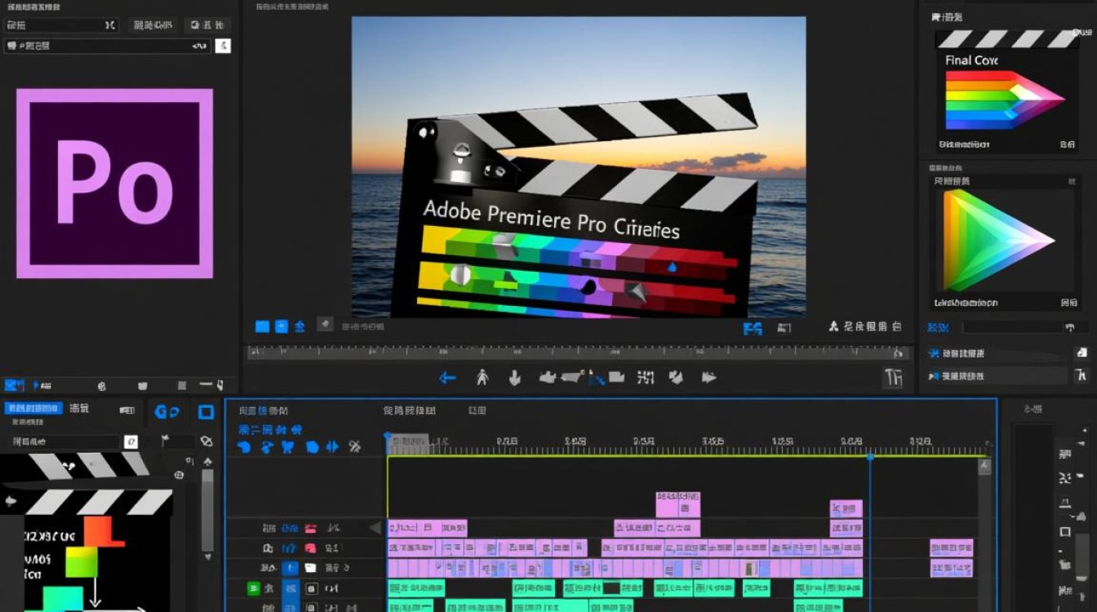The height and width of the screenshot is (612, 1097).
Task: Click the purple Po logo thumbnail
Action: pos(114,184)
